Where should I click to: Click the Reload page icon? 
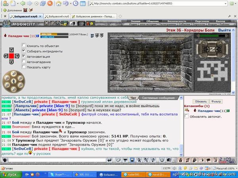pyautogui.click(x=43, y=3)
